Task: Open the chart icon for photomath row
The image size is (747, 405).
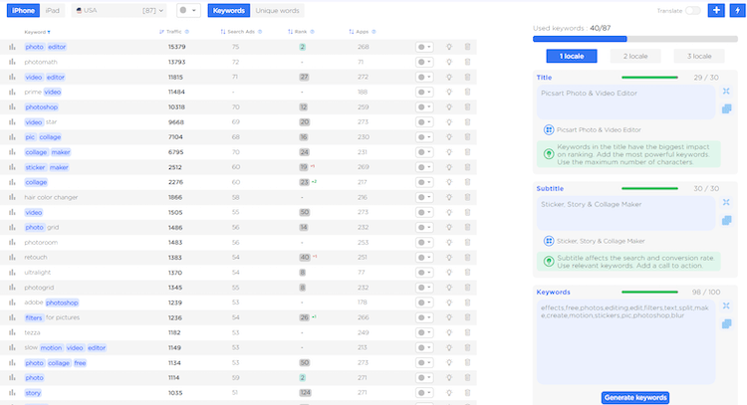Action: pos(12,62)
